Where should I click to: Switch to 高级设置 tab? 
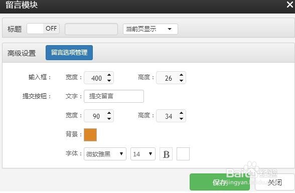(22, 53)
